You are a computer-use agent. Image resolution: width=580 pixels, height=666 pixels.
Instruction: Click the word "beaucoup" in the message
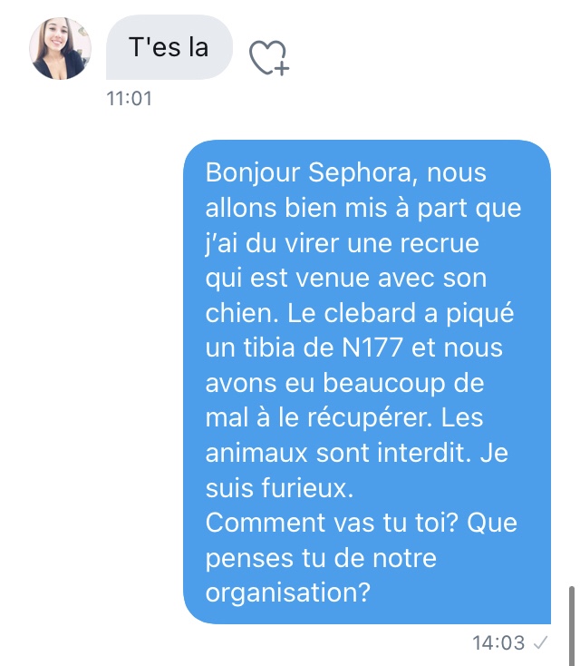[x=384, y=383]
